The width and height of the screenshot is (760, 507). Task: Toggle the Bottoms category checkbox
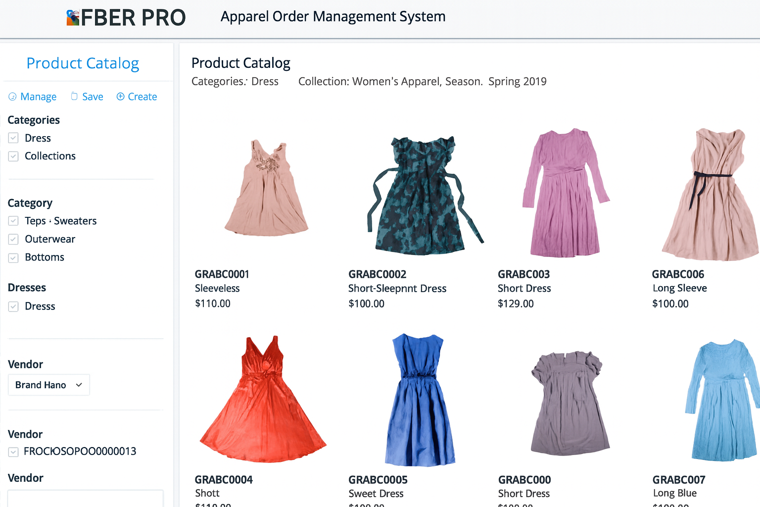[13, 257]
